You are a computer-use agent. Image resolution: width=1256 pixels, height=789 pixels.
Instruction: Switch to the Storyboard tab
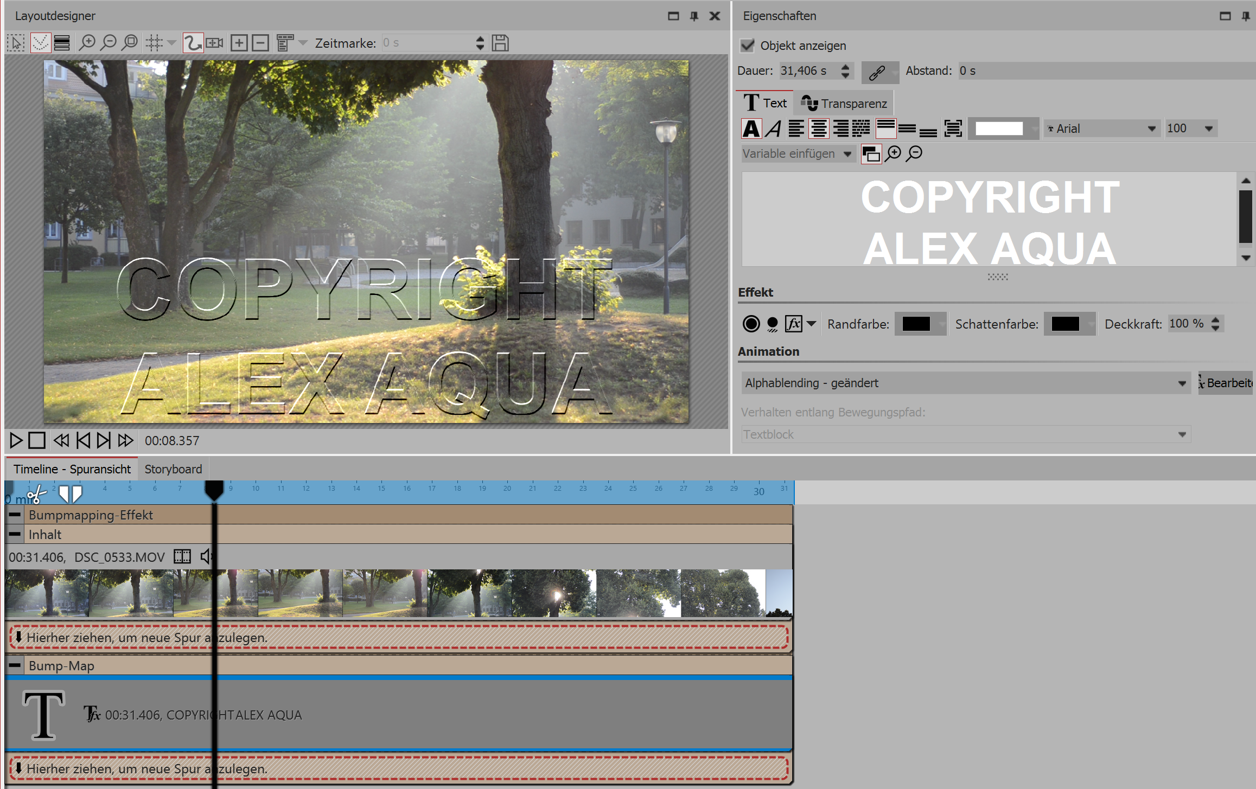point(173,469)
